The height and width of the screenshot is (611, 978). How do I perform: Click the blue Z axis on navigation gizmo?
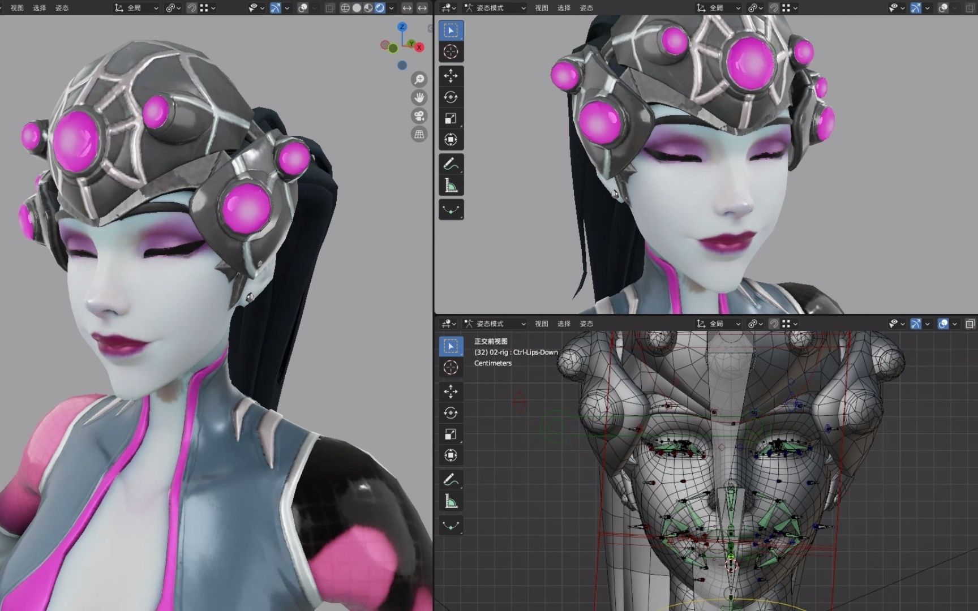[402, 27]
